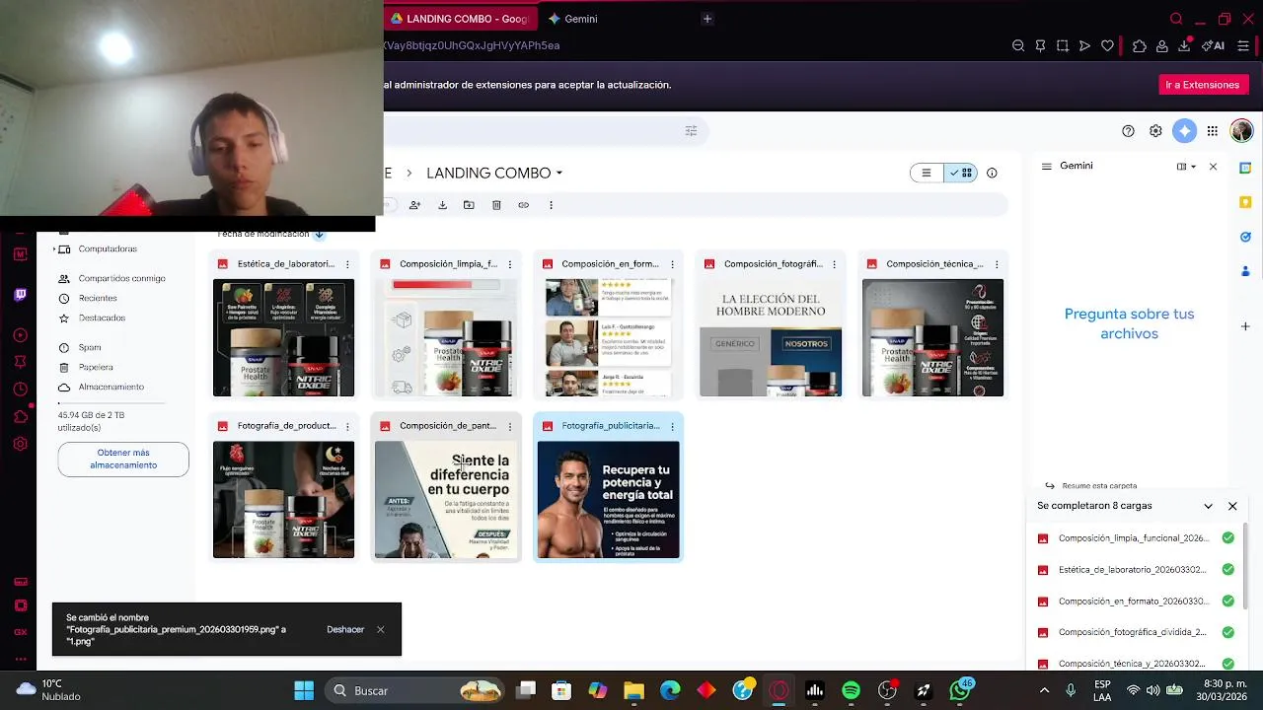The height and width of the screenshot is (710, 1263).
Task: Add side panel add-ons plus icon
Action: 1245,326
